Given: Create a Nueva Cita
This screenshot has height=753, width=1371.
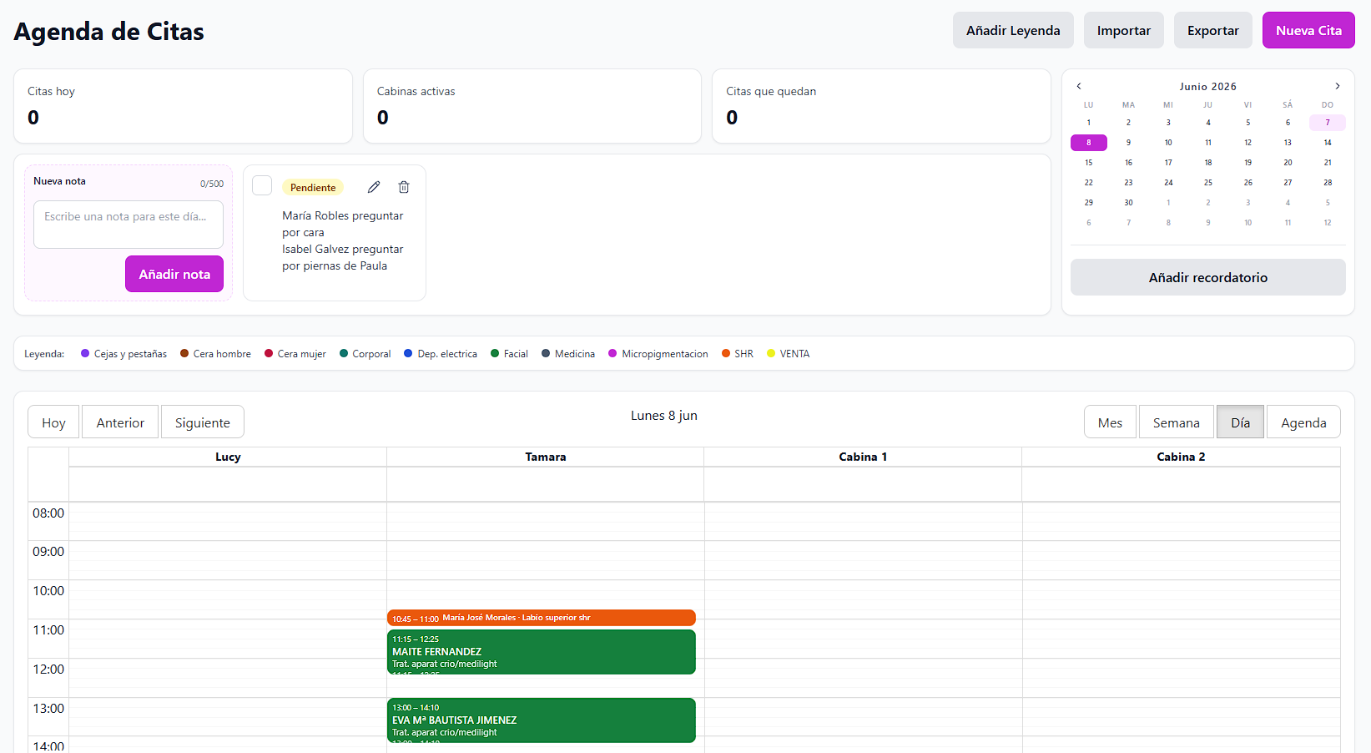Looking at the screenshot, I should click(1308, 30).
